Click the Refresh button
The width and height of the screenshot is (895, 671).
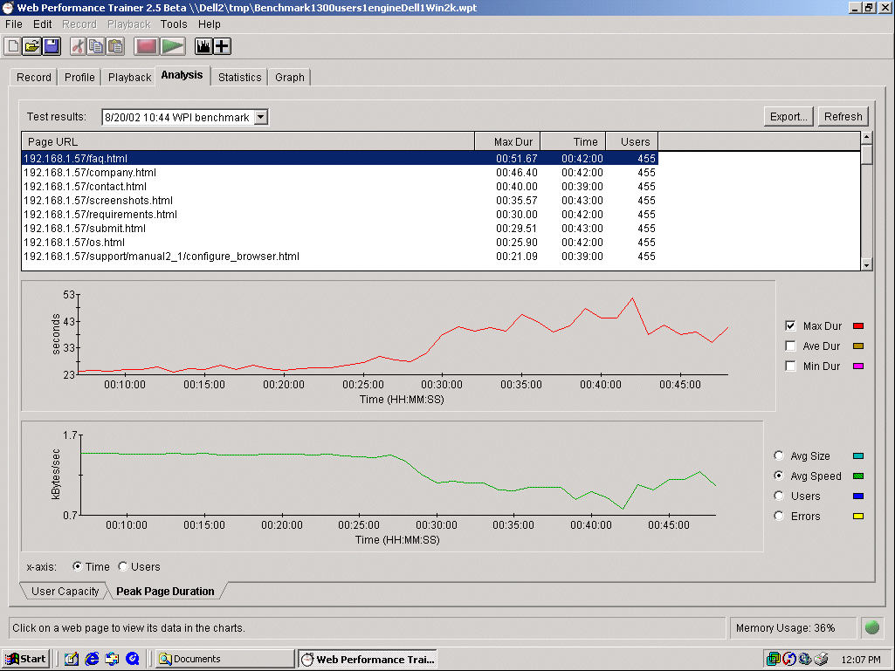click(843, 117)
